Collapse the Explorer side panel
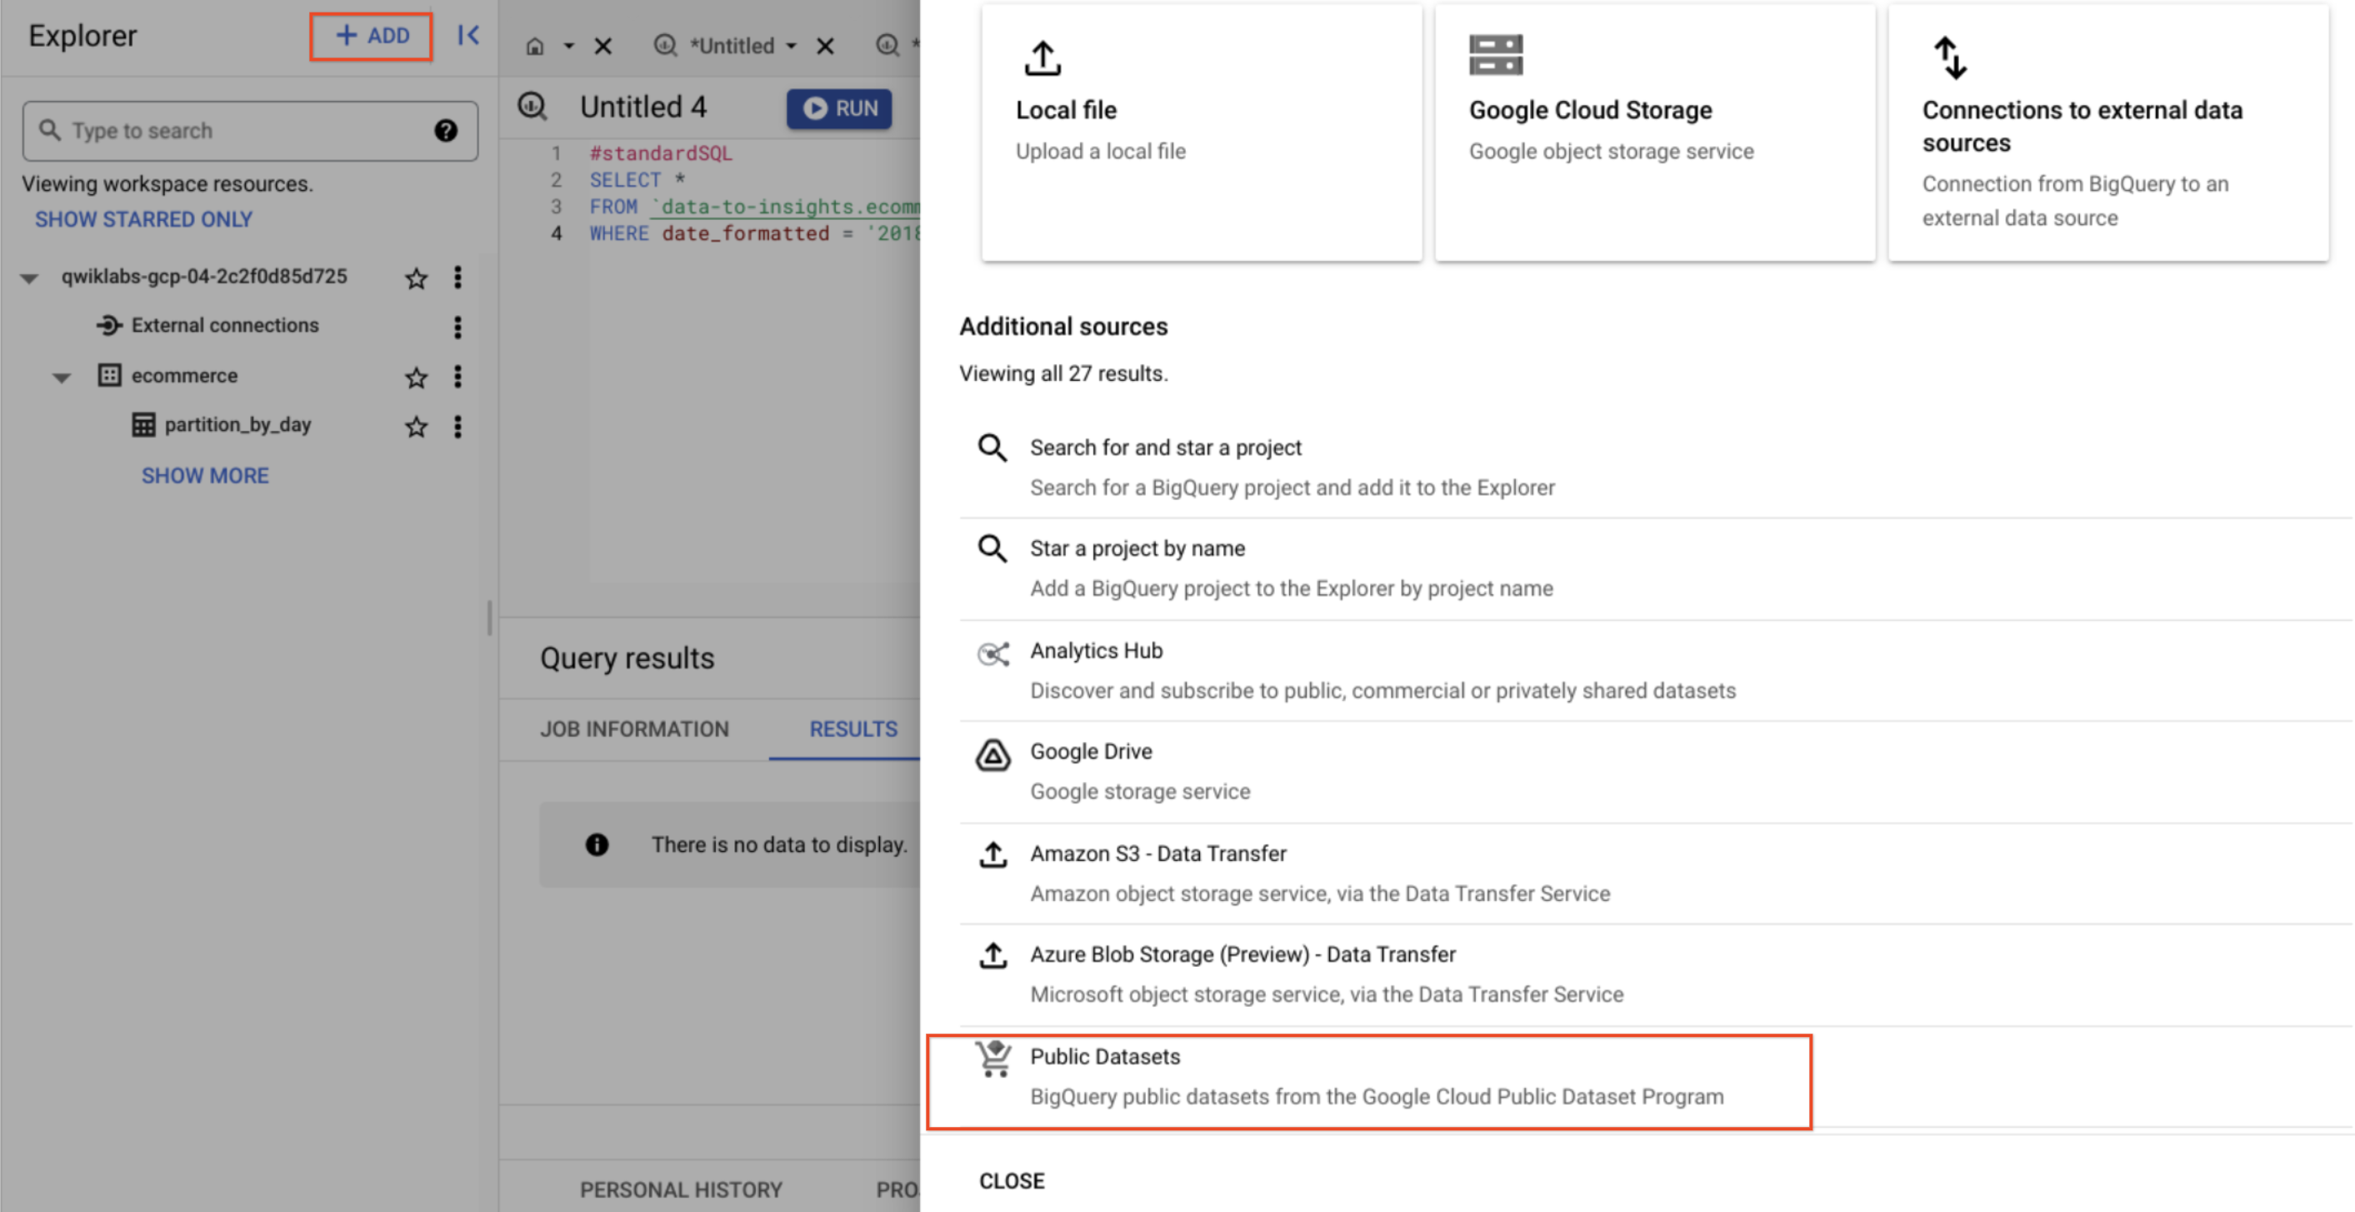 (468, 36)
